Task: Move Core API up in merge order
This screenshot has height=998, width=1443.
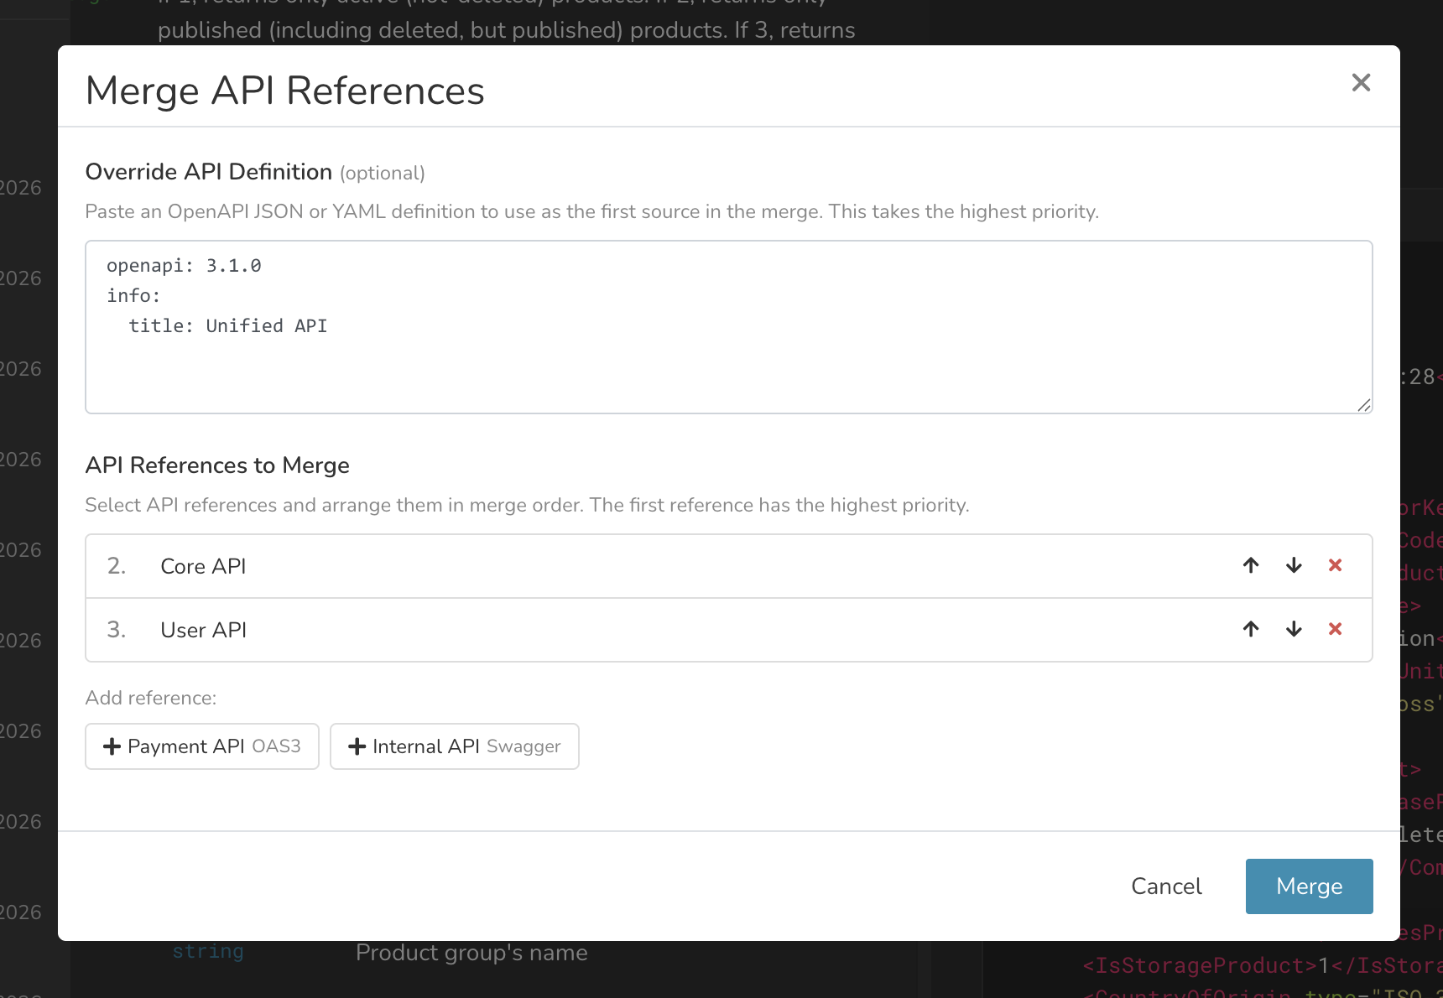Action: point(1251,565)
